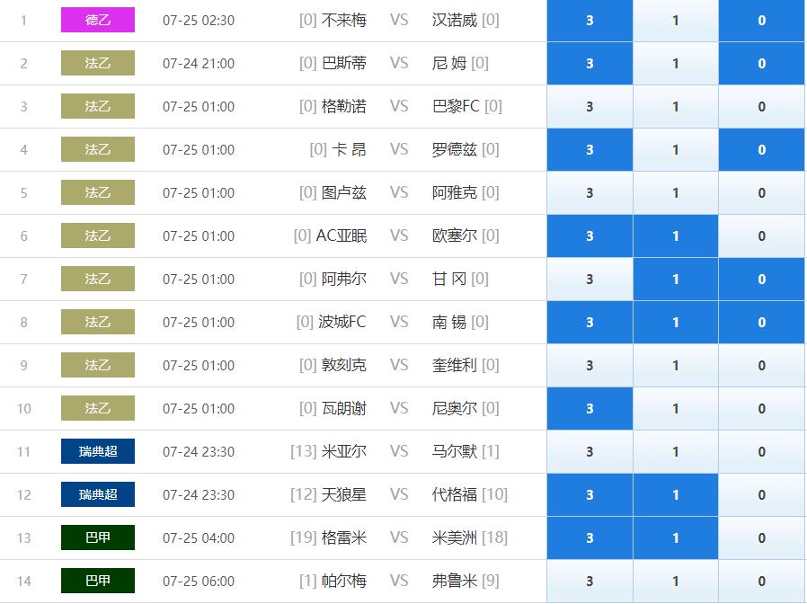Deselect draw (1) for 天狼星 vs 代格福
The image size is (807, 604).
tap(675, 495)
